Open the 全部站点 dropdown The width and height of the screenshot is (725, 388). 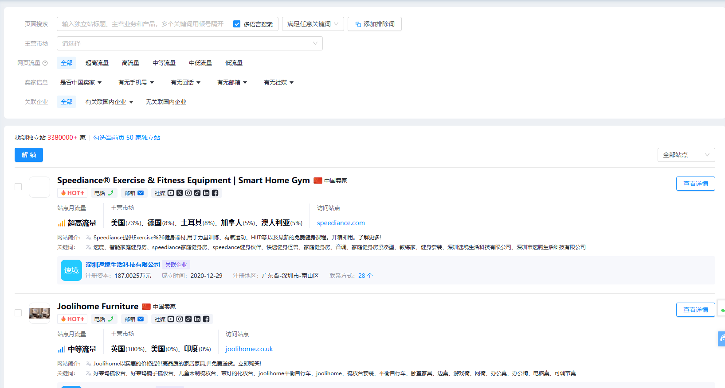pyautogui.click(x=686, y=155)
